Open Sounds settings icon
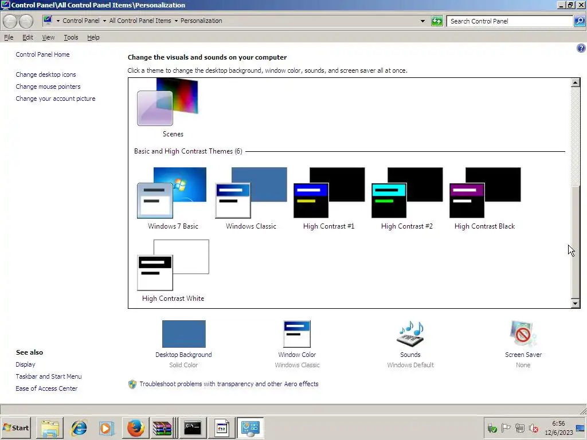This screenshot has height=440, width=587. click(x=410, y=334)
